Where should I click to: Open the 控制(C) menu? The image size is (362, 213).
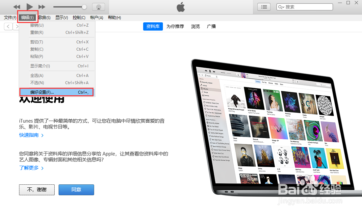pos(79,17)
